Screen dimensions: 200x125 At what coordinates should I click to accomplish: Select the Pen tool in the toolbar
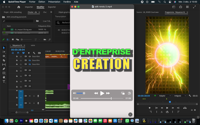coord(4,69)
